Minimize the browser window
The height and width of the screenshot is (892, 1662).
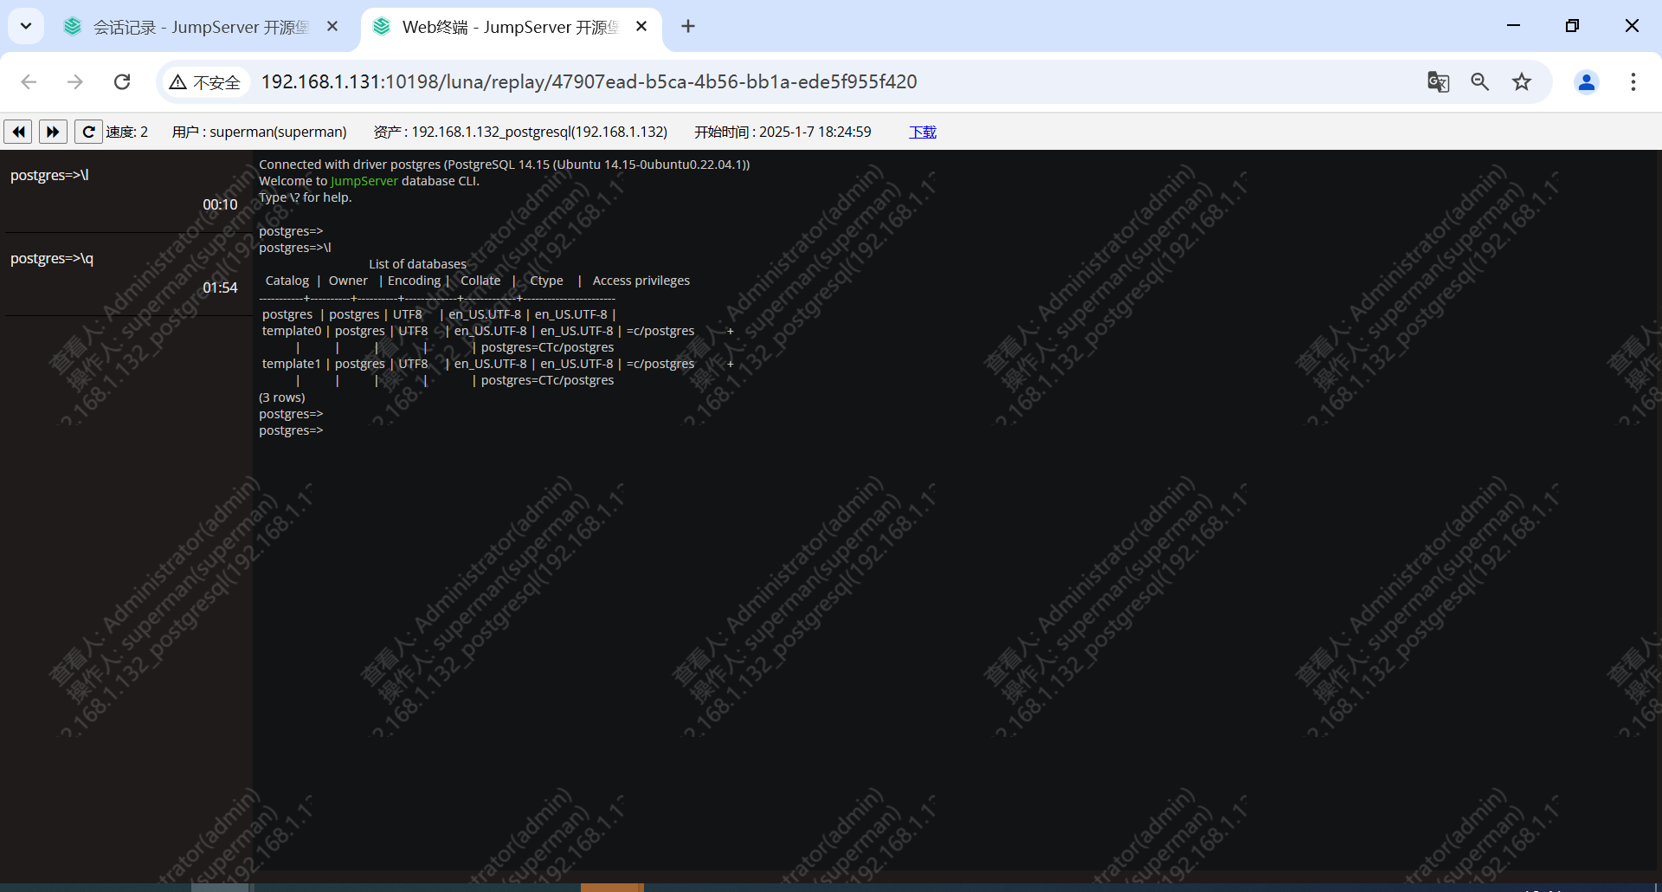click(x=1513, y=26)
